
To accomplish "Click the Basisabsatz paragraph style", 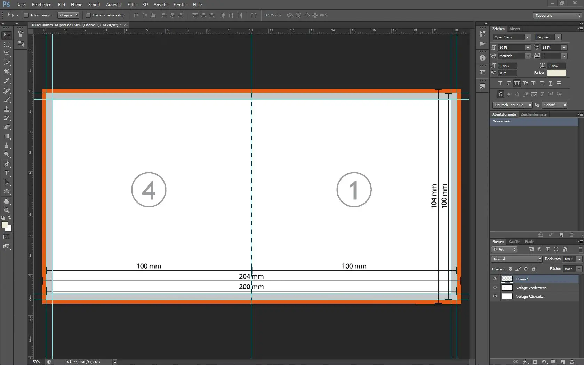I will coord(501,121).
